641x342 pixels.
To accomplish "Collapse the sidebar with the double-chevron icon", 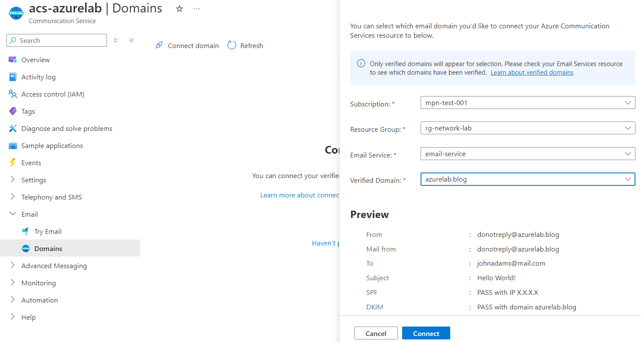I will click(x=131, y=40).
